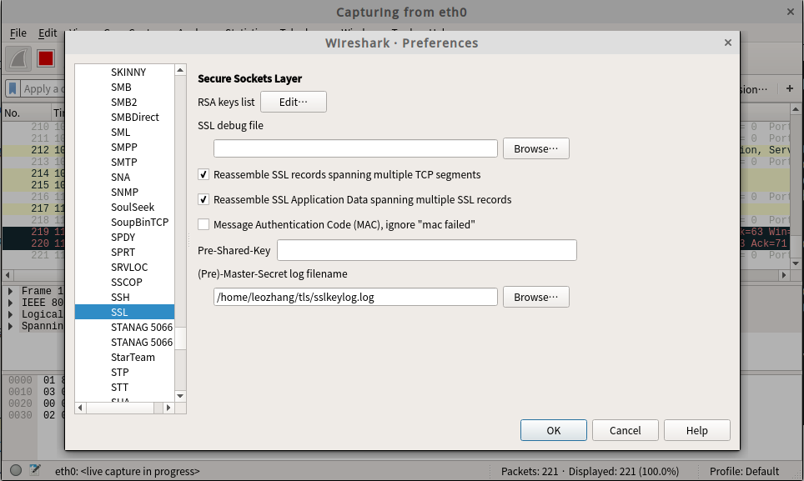
Task: Click the capture file properties status bar icon
Action: (35, 471)
